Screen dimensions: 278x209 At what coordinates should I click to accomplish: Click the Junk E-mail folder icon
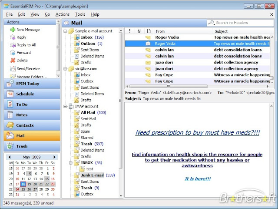[x=77, y=175]
